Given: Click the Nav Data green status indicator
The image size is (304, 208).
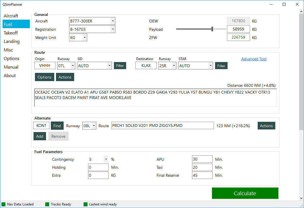Looking at the screenshot, I should [x=3, y=204].
